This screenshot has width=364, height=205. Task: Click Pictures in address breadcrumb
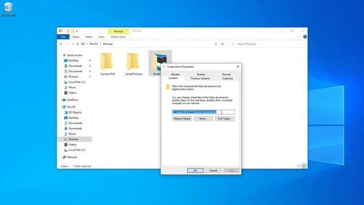click(x=108, y=44)
